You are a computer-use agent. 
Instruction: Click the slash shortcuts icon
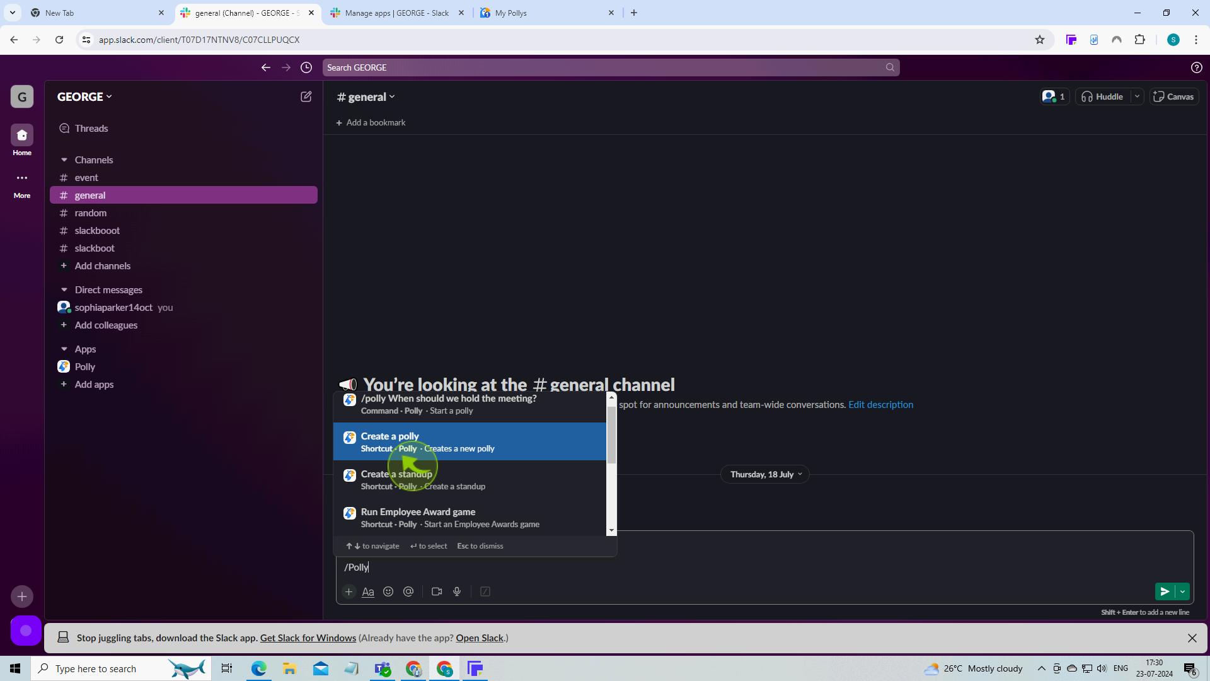coord(485,591)
